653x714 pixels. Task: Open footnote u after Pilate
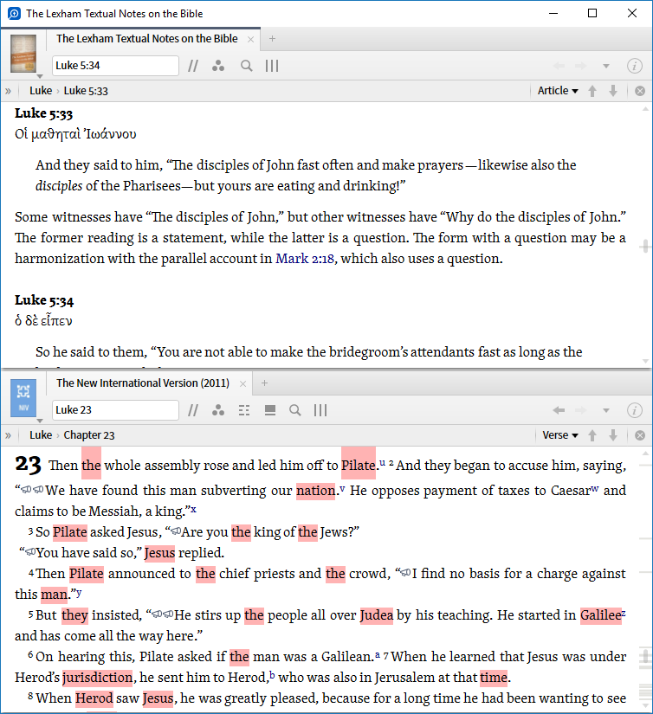click(x=382, y=463)
